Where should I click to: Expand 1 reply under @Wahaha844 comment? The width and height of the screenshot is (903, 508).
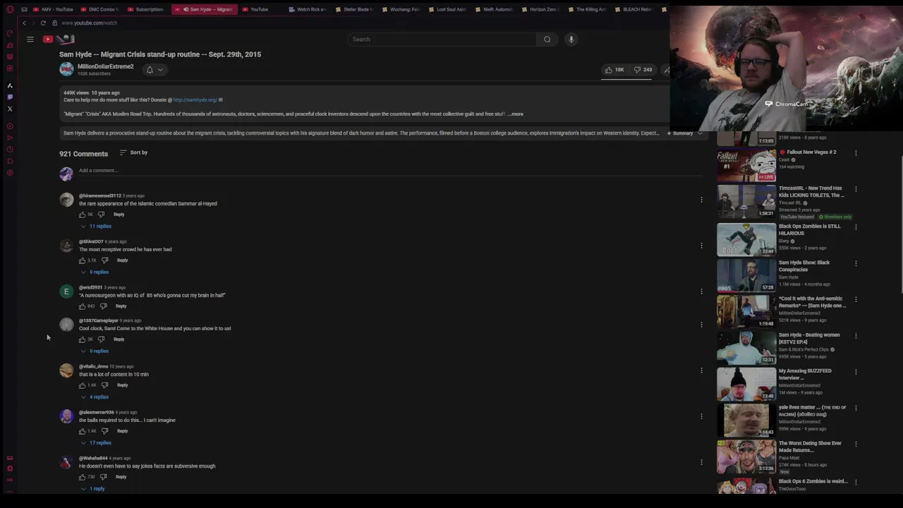coord(93,489)
